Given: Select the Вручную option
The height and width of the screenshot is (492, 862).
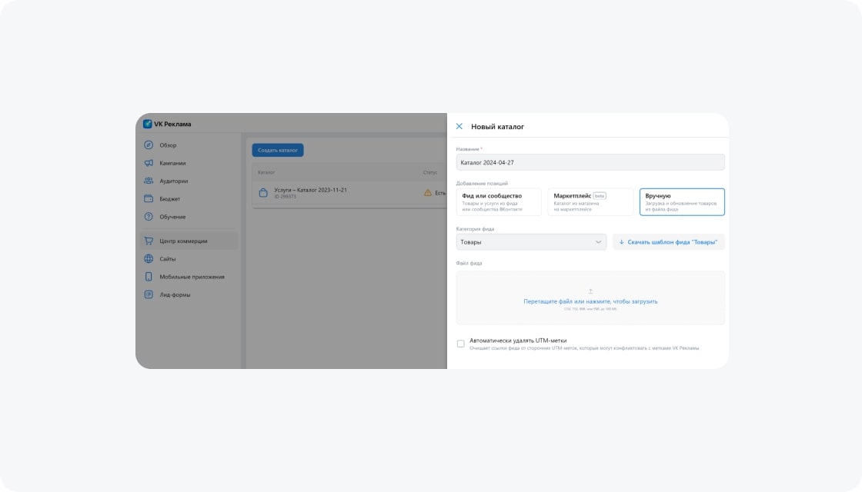Looking at the screenshot, I should pyautogui.click(x=682, y=202).
